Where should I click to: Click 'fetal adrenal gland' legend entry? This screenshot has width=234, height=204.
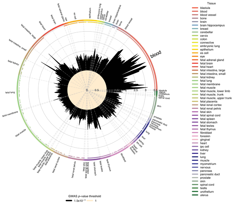point(212,60)
